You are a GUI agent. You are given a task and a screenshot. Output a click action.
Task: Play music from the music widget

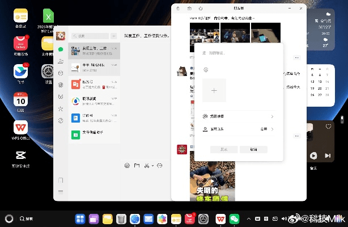tap(313, 155)
